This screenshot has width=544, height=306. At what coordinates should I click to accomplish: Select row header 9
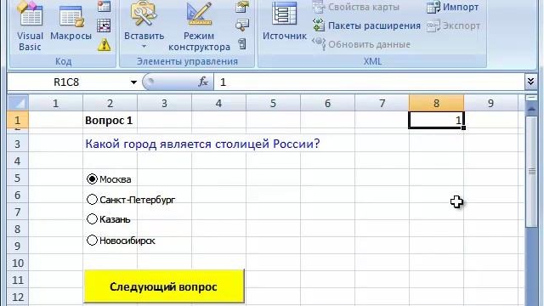(x=18, y=246)
